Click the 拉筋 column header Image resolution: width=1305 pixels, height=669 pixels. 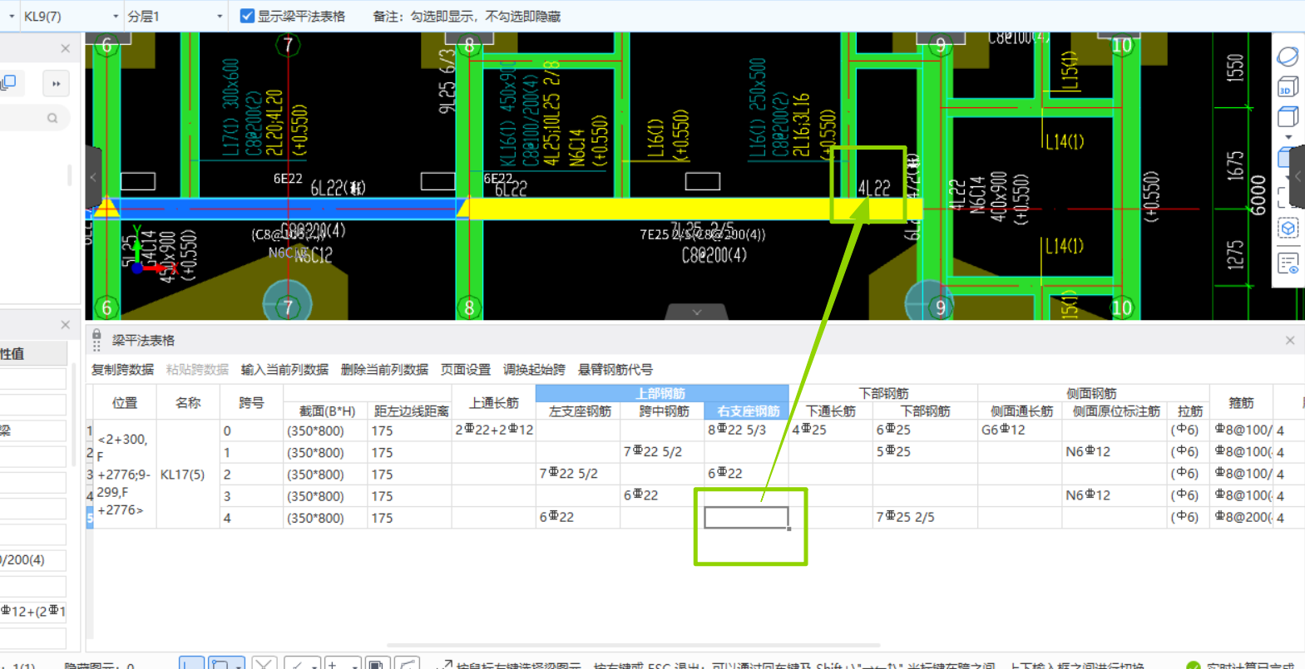1189,411
